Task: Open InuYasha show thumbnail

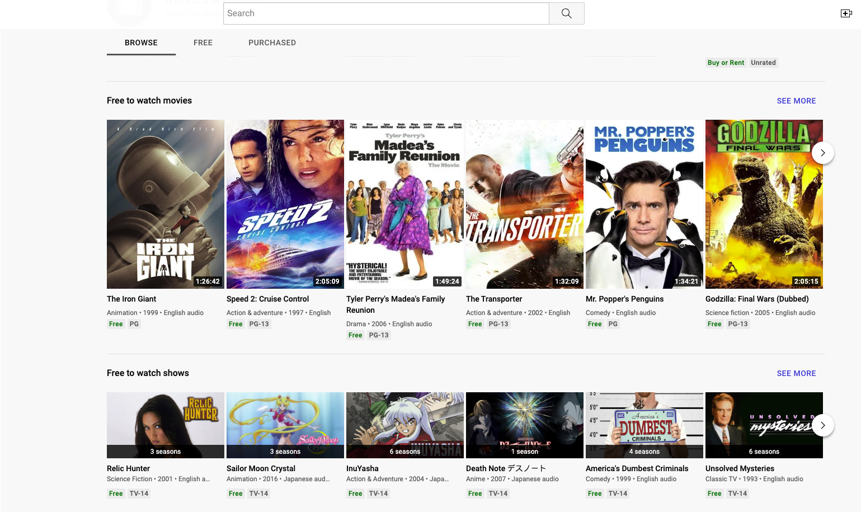Action: [x=405, y=425]
